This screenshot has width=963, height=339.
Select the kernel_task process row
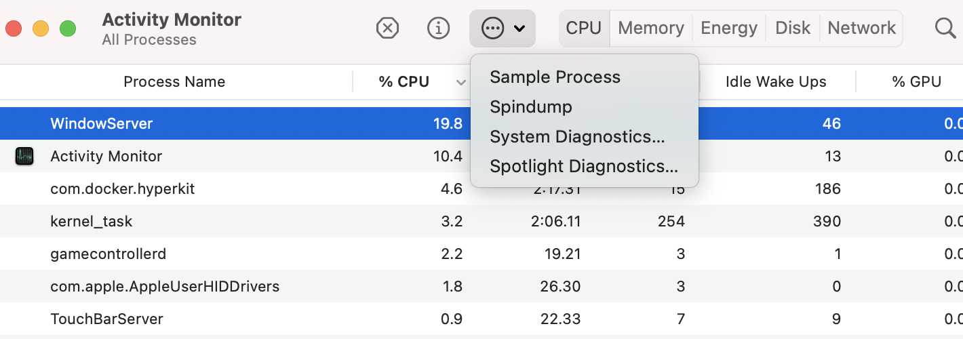click(x=92, y=222)
